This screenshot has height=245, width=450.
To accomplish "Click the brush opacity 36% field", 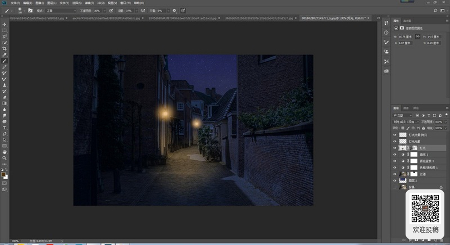I will click(x=97, y=11).
